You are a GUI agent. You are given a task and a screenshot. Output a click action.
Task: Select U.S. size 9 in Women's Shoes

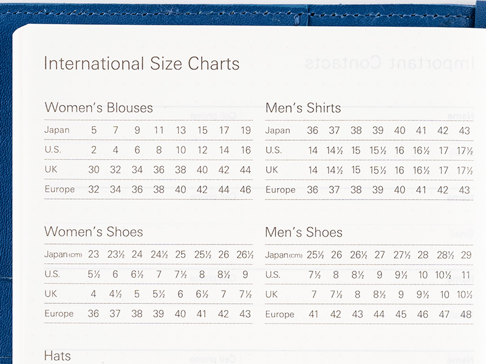[245, 274]
